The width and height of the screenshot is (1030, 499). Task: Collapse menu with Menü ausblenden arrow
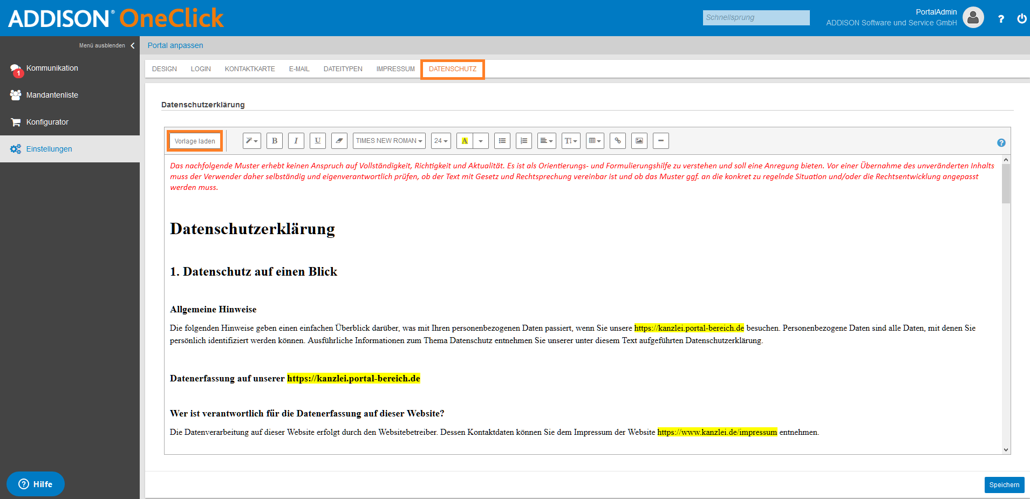pyautogui.click(x=132, y=45)
